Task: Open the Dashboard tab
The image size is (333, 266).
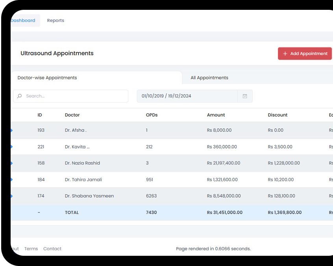Action: tap(24, 20)
